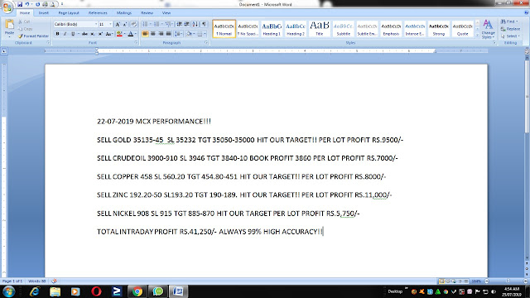The image size is (530, 298).
Task: Apply the Title style
Action: (320, 29)
